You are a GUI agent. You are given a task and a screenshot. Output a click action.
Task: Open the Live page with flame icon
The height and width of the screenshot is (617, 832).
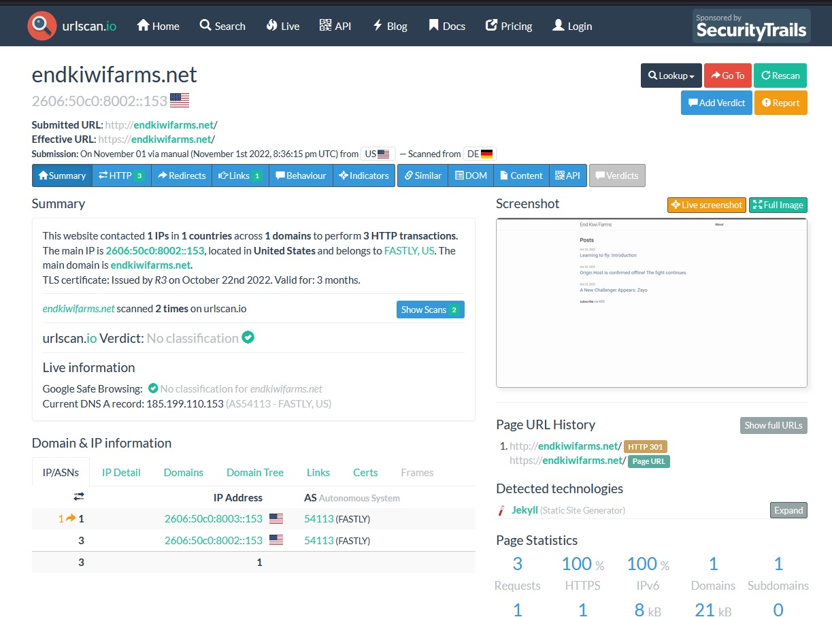click(x=282, y=26)
